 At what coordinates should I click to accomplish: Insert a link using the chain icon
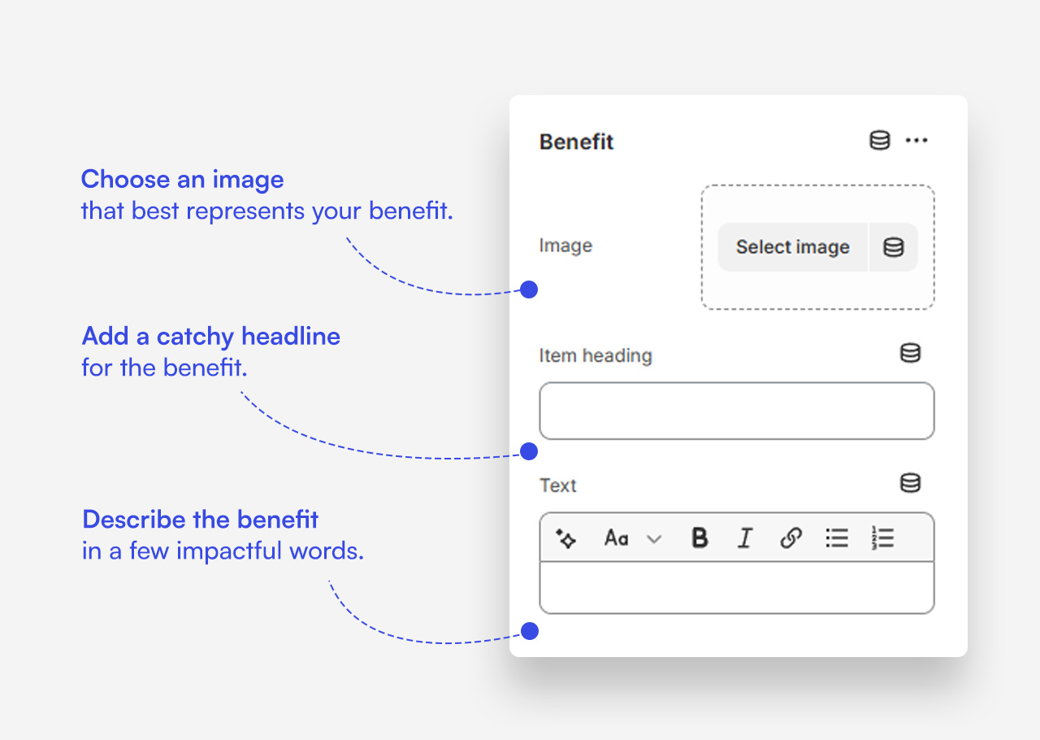[x=791, y=538]
